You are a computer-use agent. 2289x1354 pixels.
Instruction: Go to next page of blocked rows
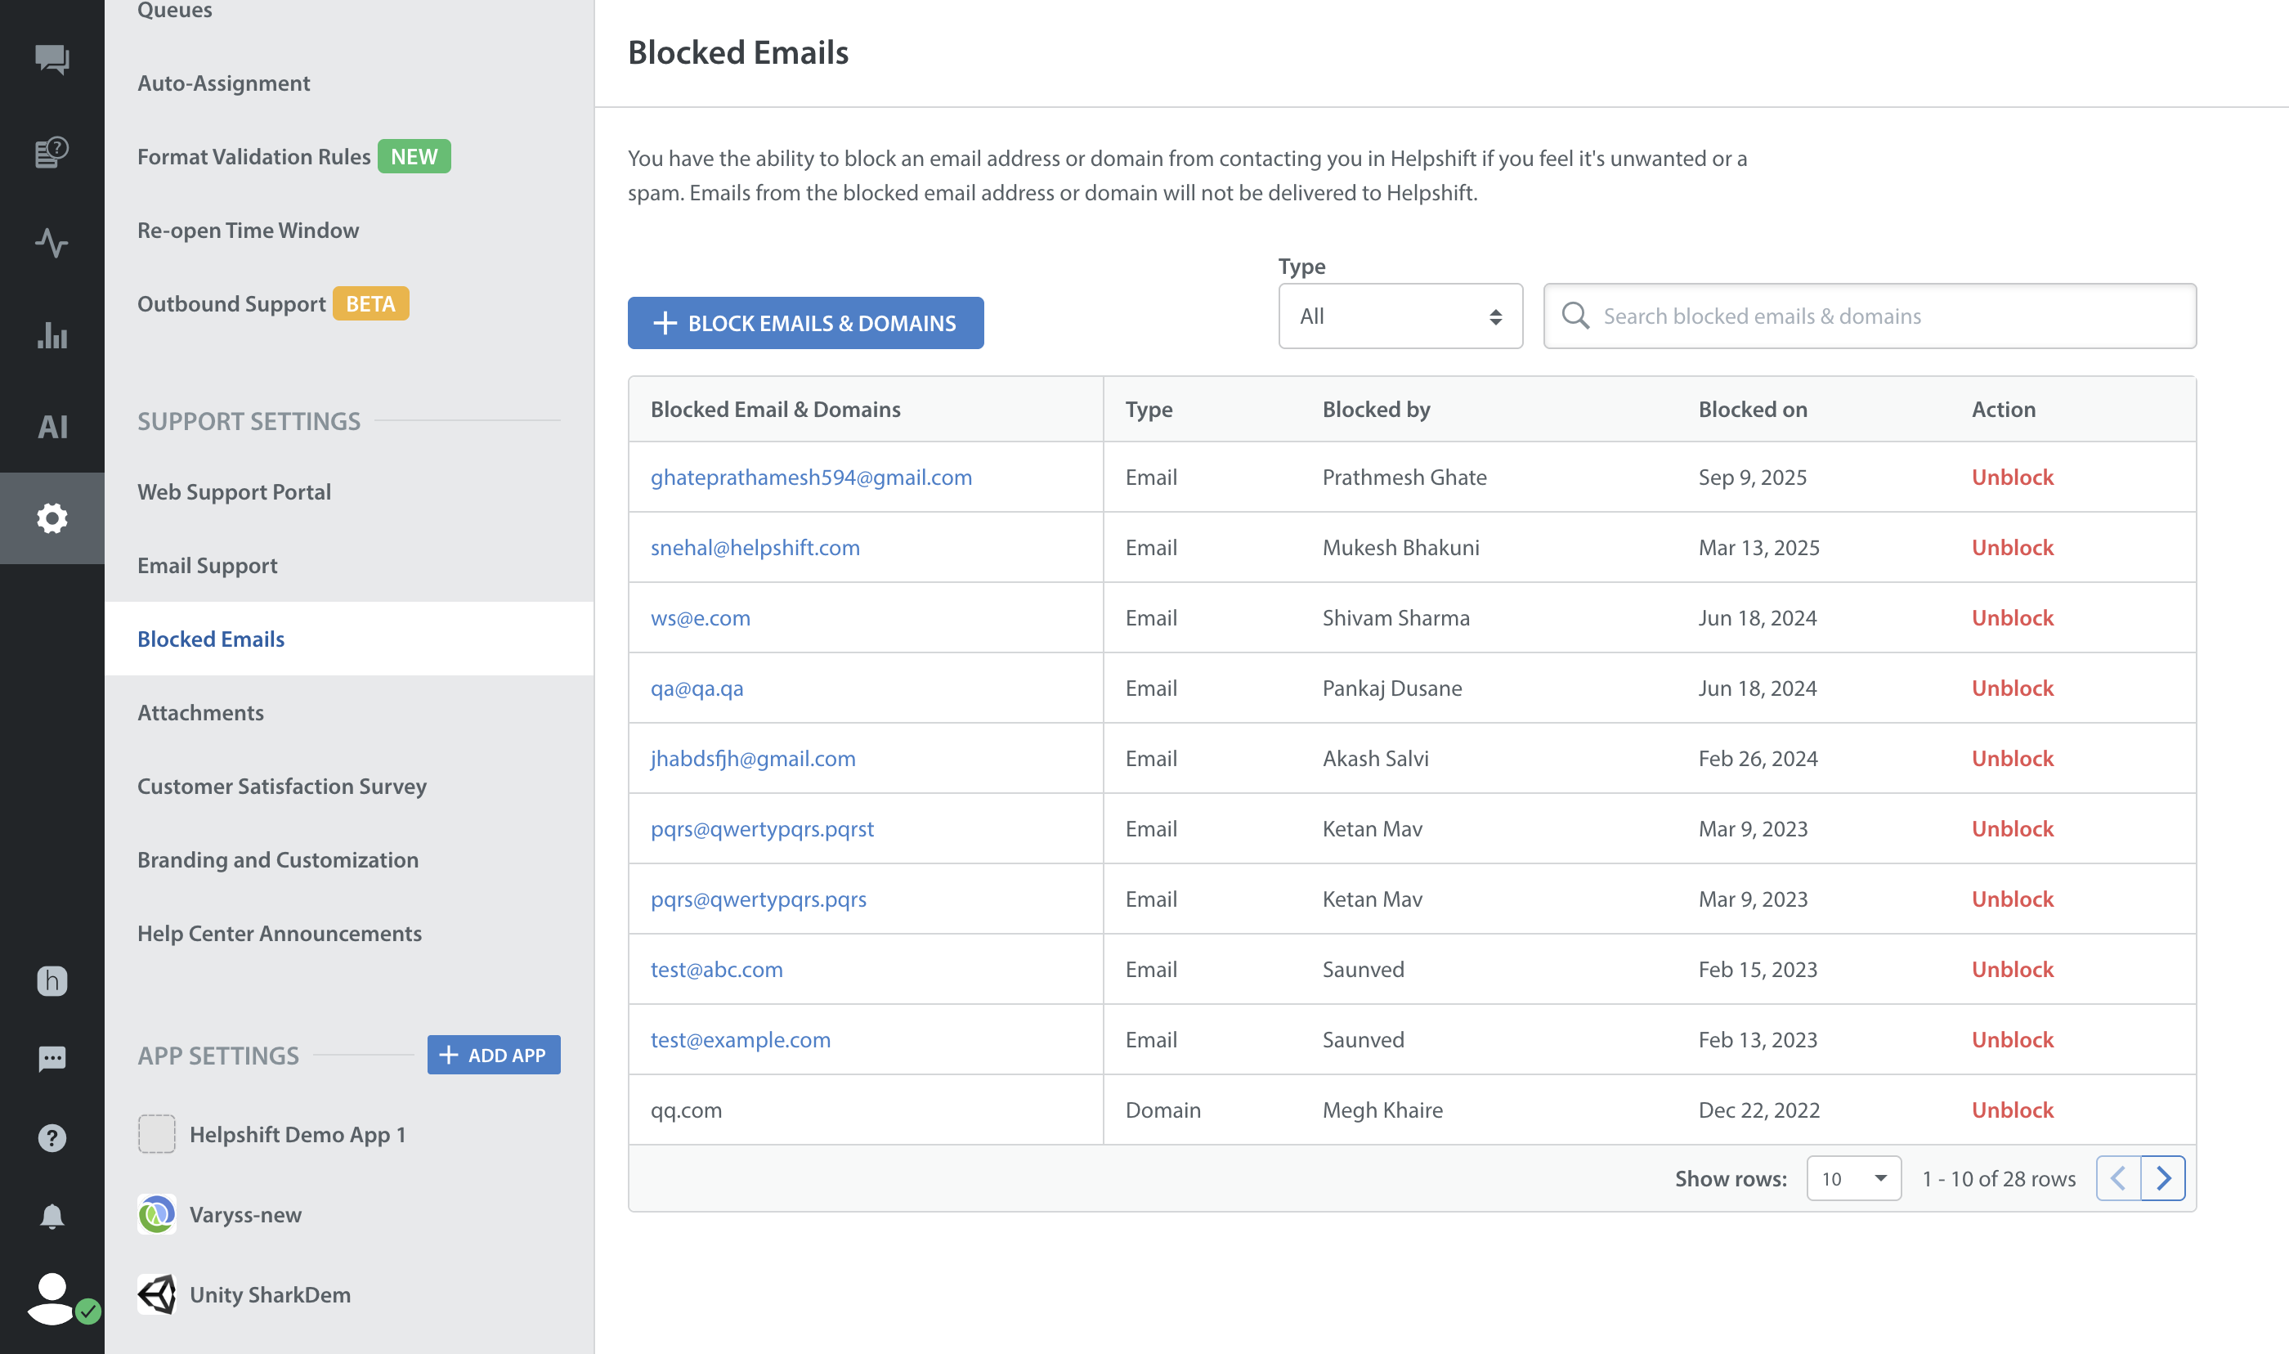coord(2163,1178)
